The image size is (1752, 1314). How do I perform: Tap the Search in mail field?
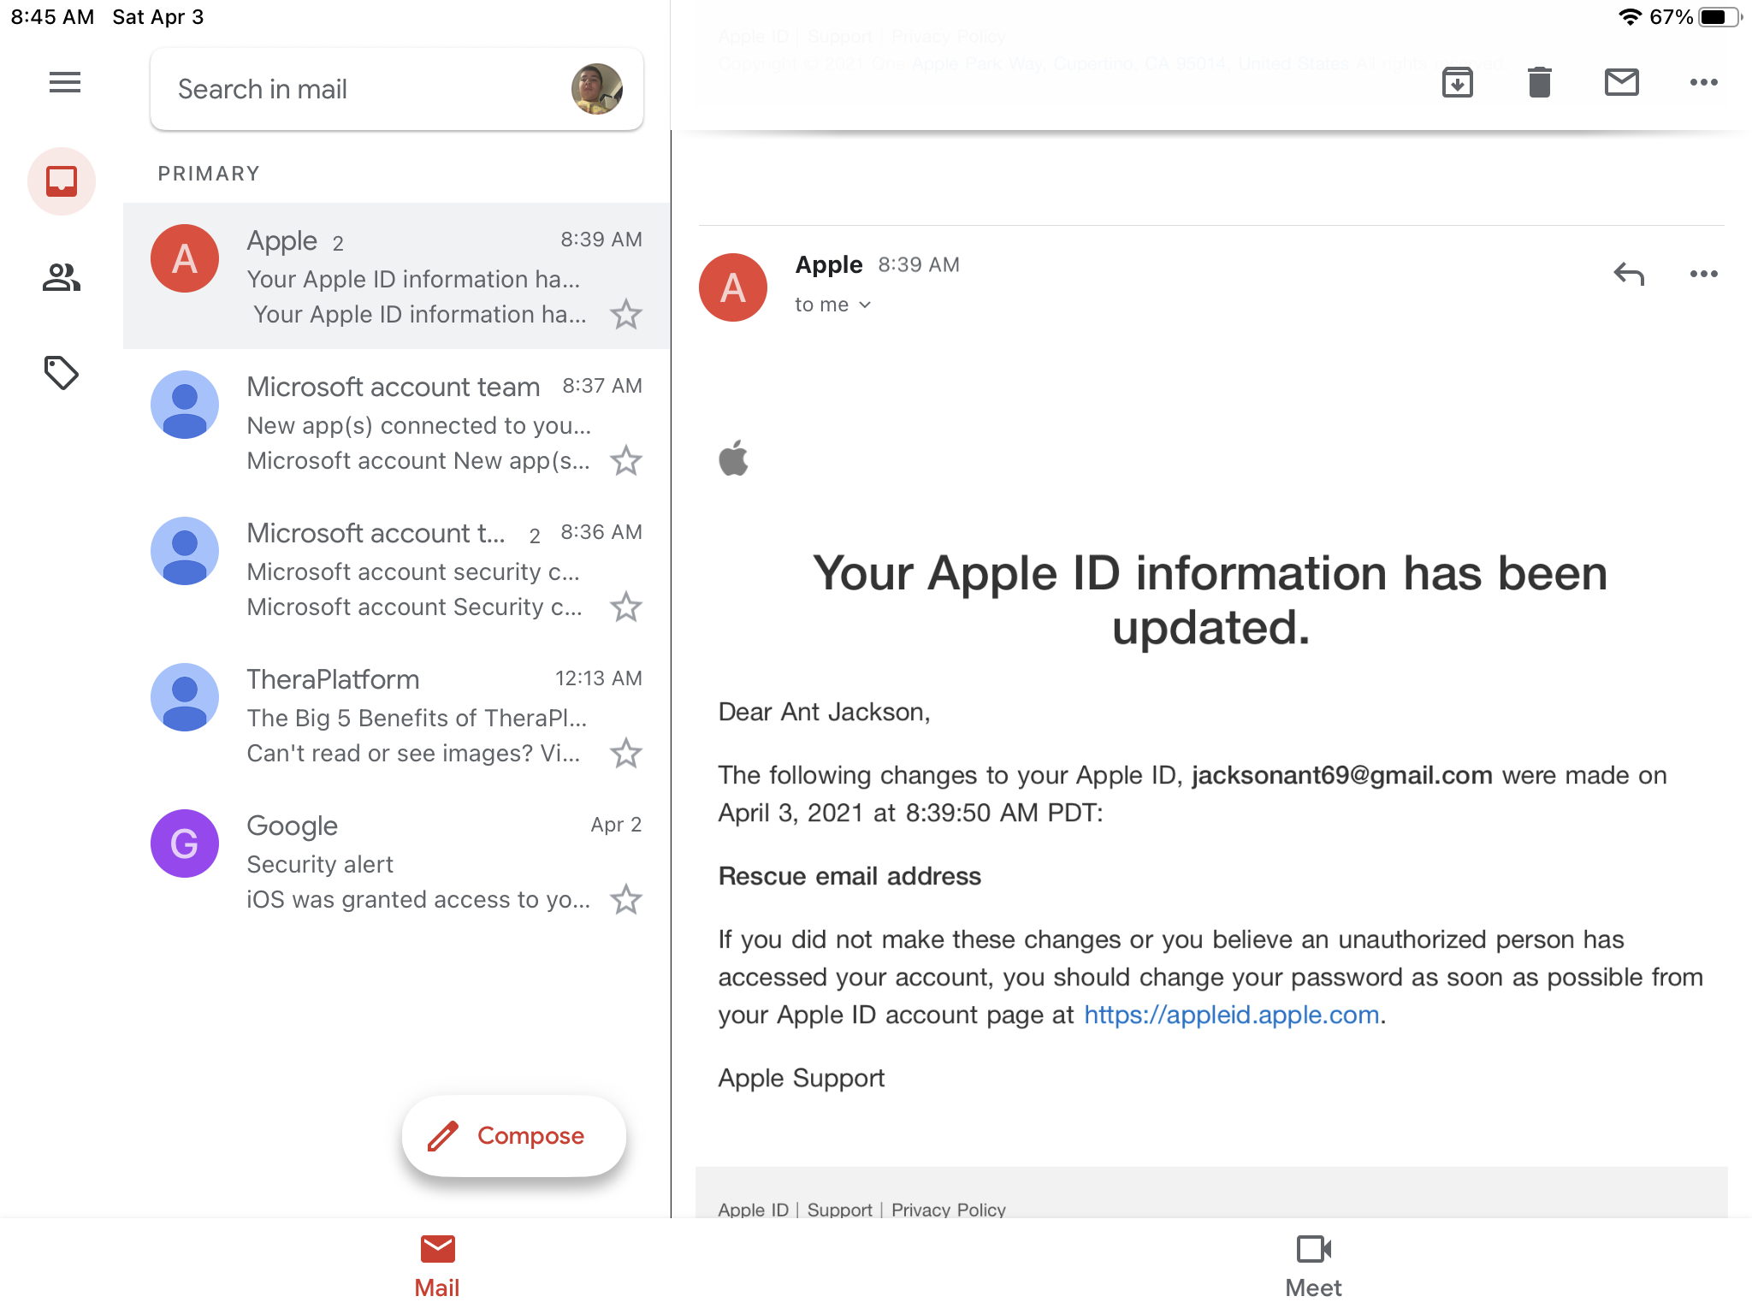click(x=342, y=89)
